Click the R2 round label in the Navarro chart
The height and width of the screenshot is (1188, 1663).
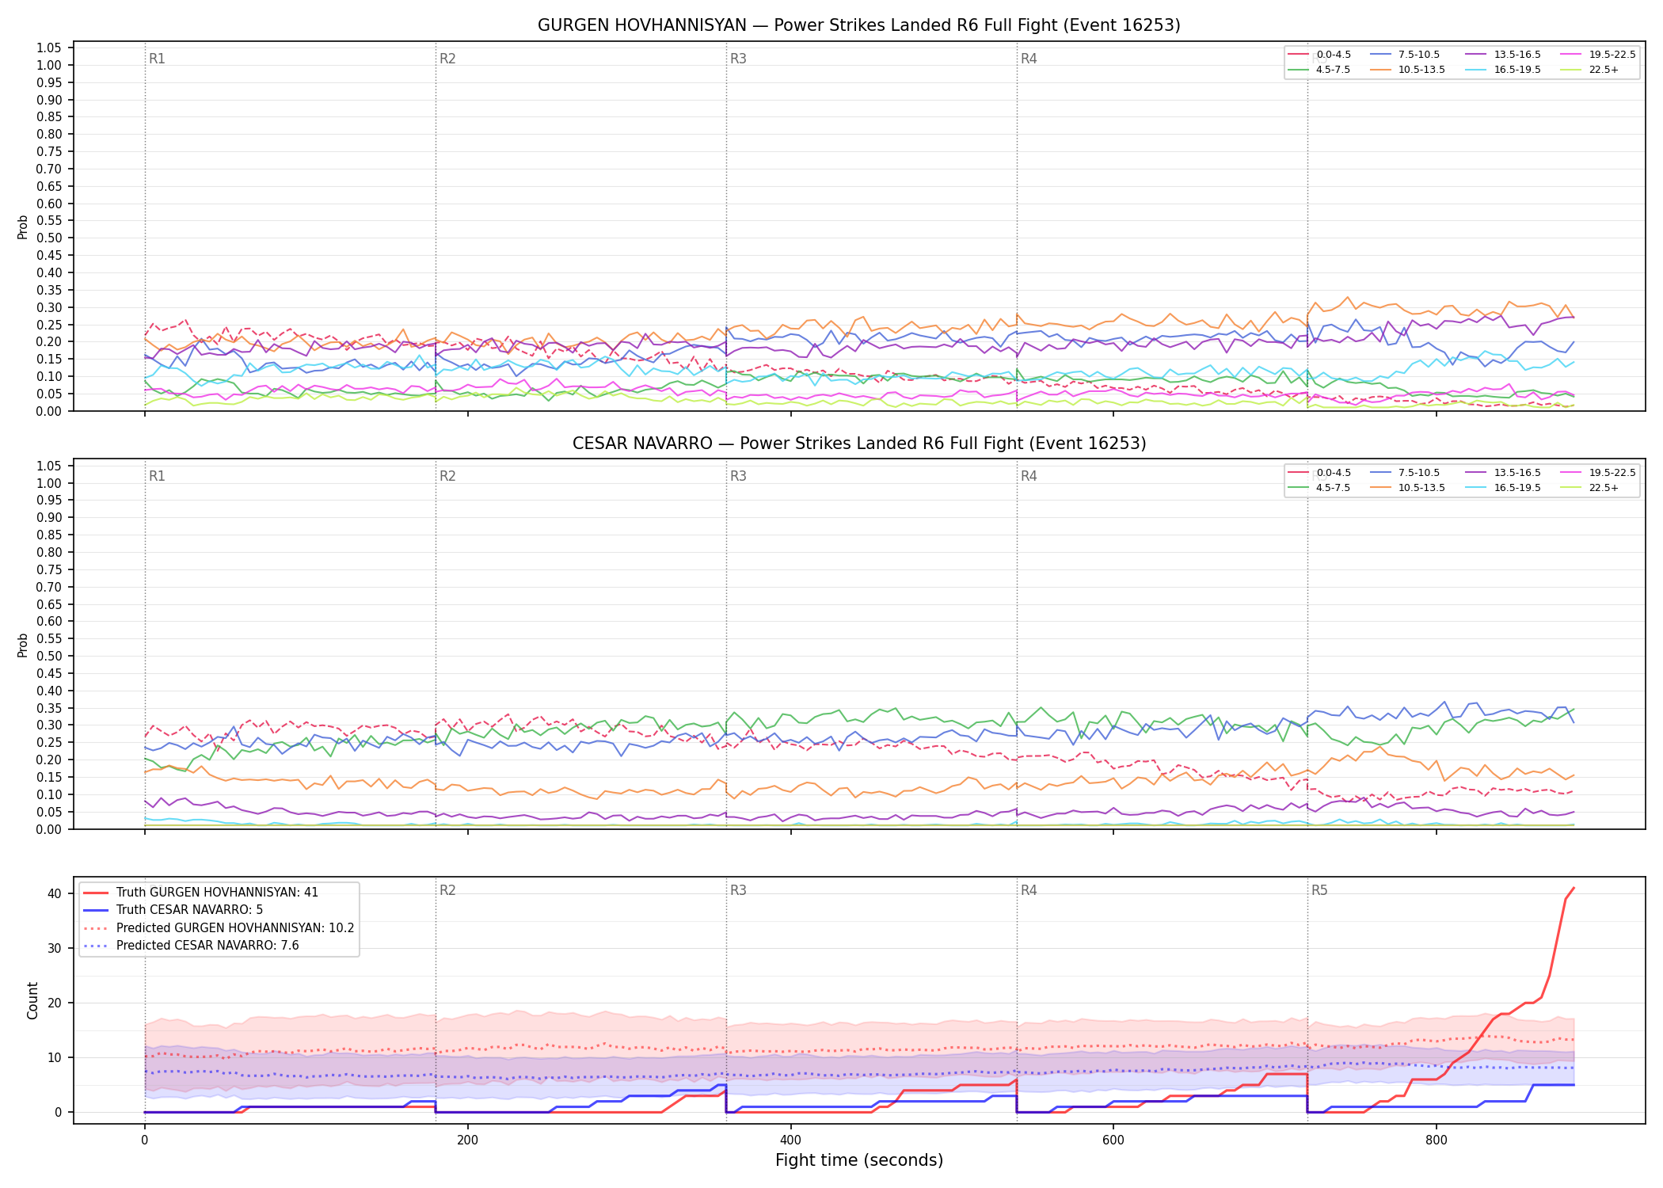[447, 476]
